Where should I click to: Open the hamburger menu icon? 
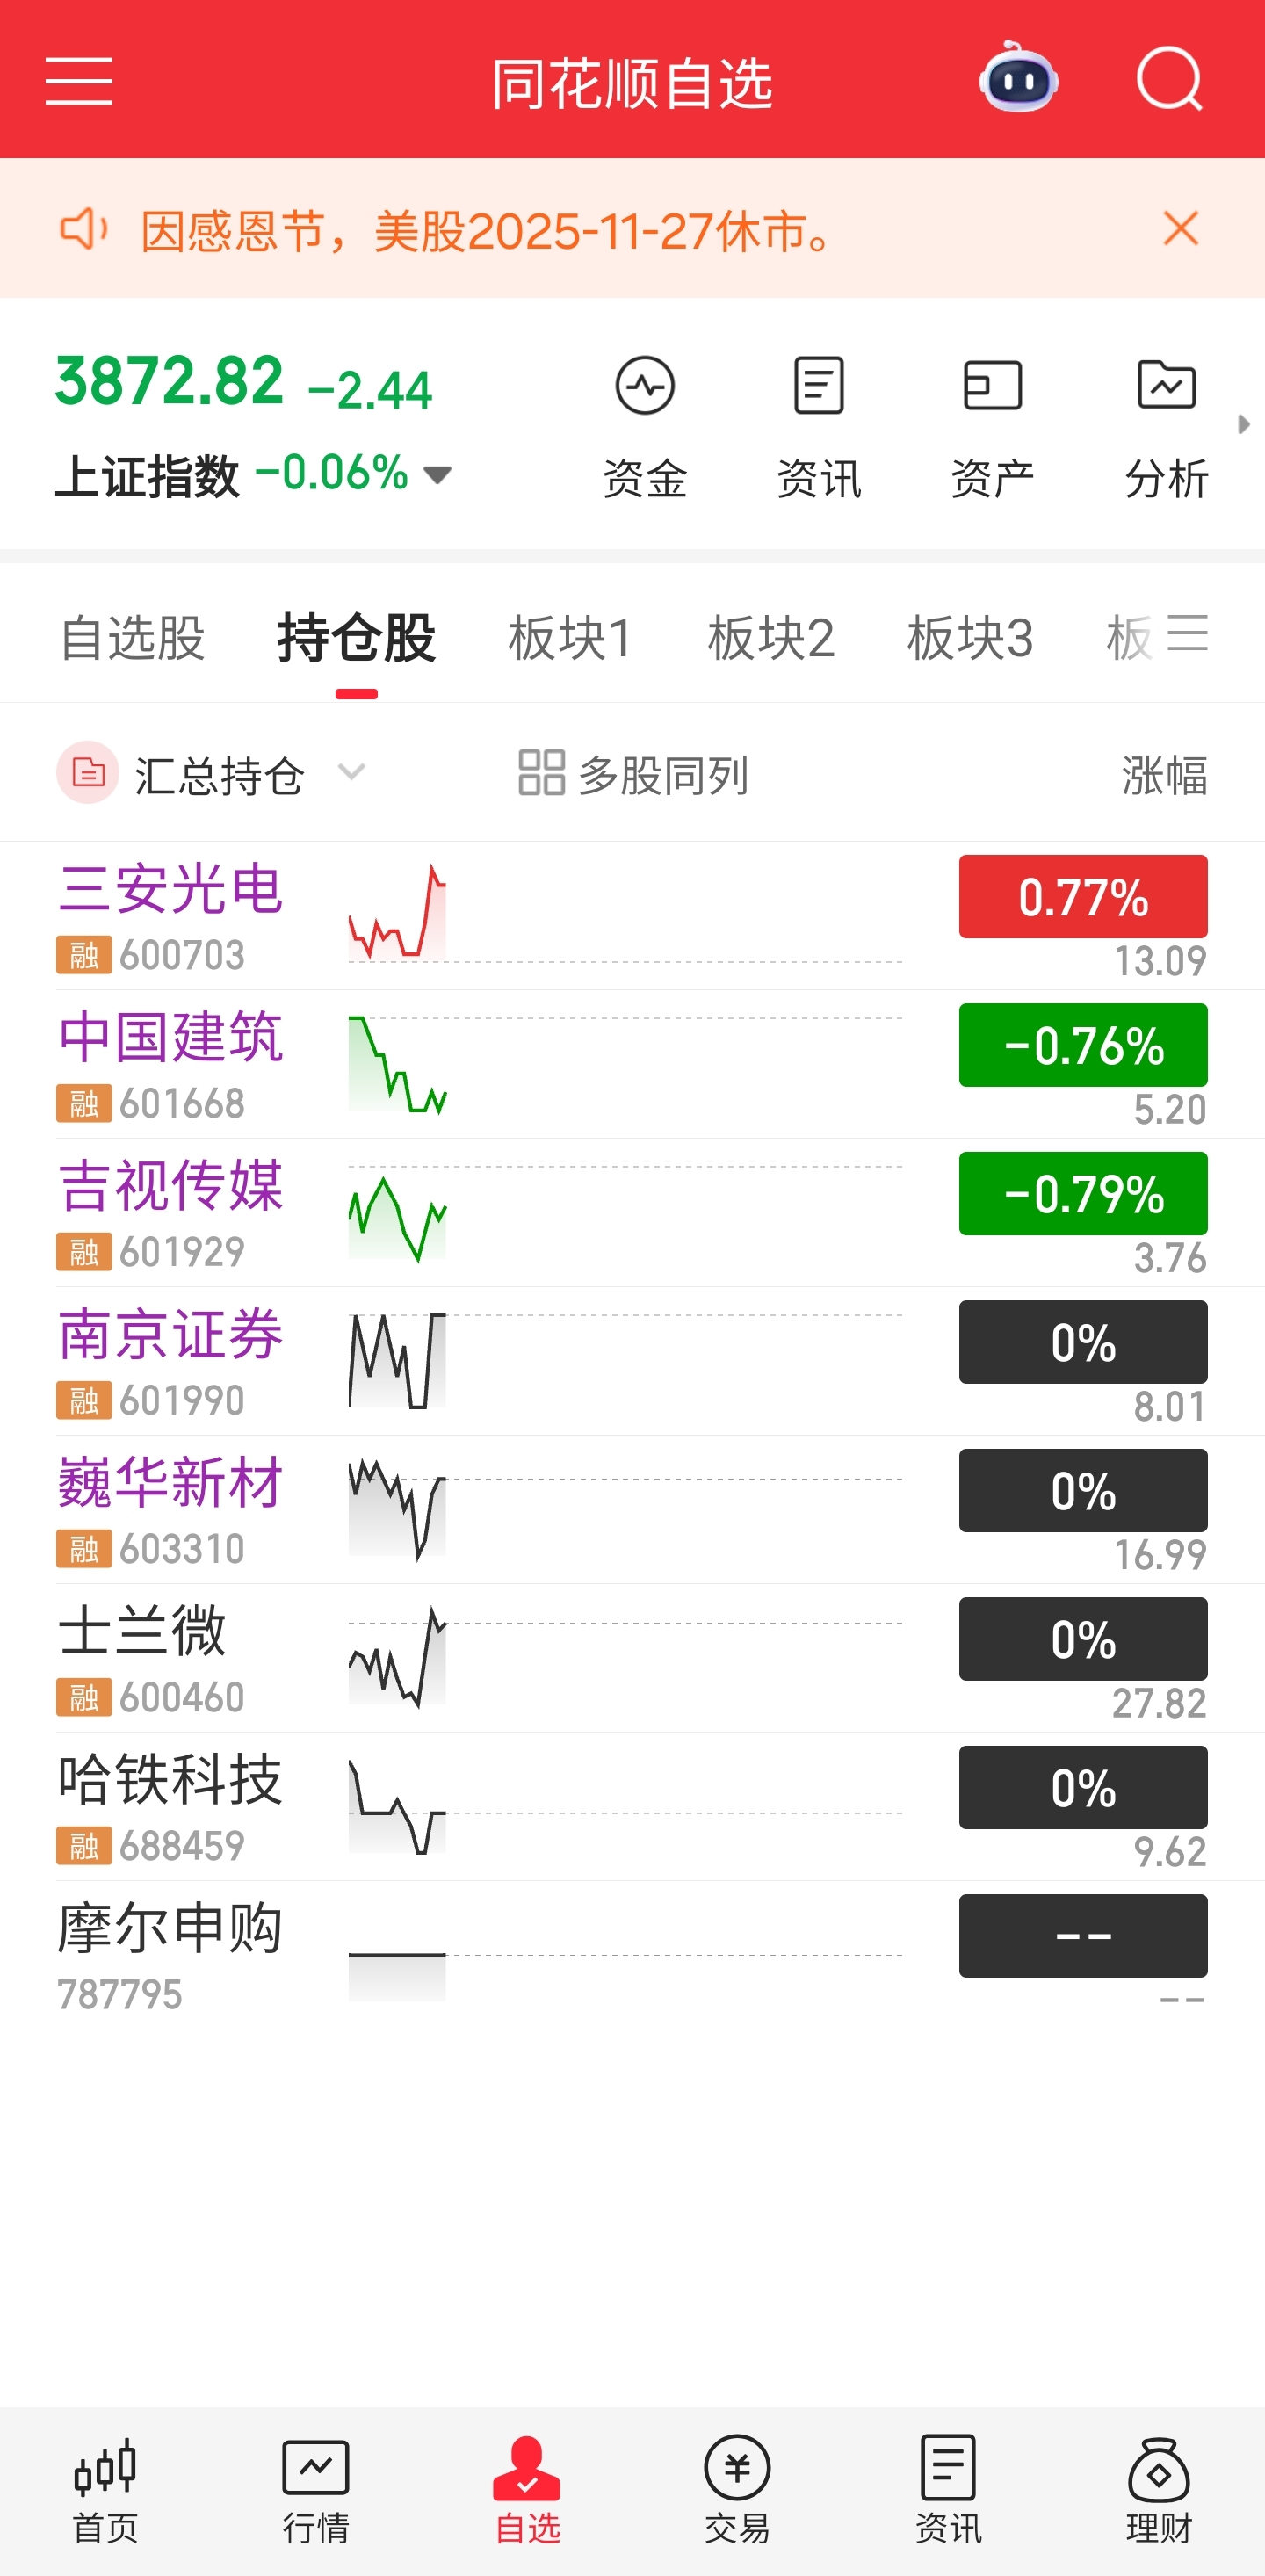pos(79,81)
